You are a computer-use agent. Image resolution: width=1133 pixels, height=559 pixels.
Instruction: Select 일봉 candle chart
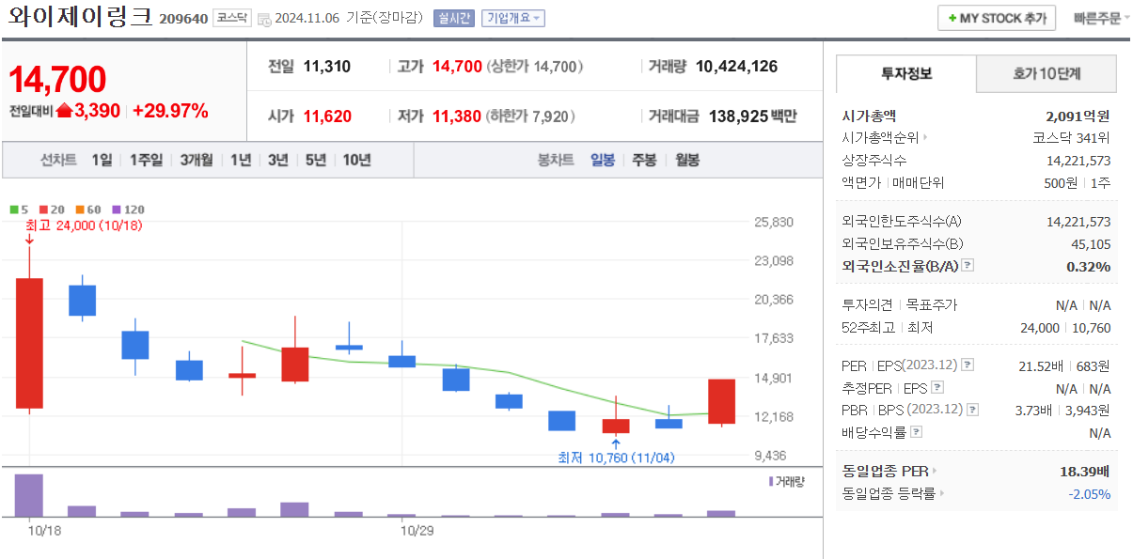tap(603, 160)
